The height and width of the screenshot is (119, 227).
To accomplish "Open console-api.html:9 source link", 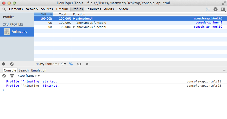I will coord(209,23).
